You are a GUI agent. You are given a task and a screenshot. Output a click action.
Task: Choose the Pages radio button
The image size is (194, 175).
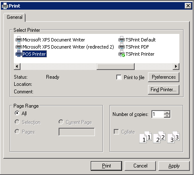[x=17, y=131]
